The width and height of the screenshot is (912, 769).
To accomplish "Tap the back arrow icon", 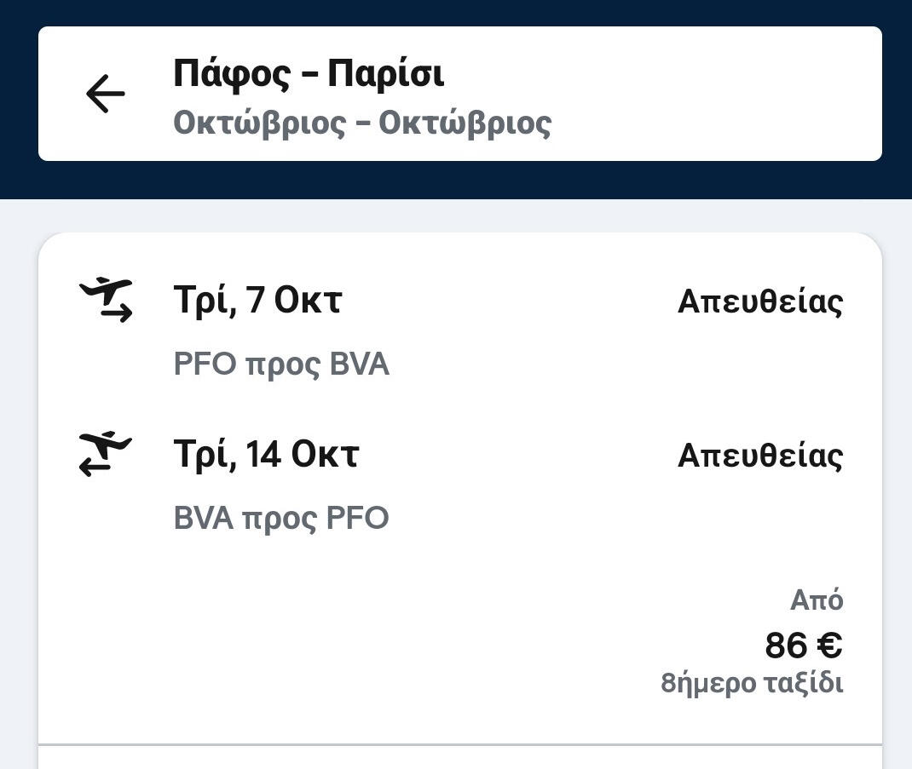I will [106, 94].
